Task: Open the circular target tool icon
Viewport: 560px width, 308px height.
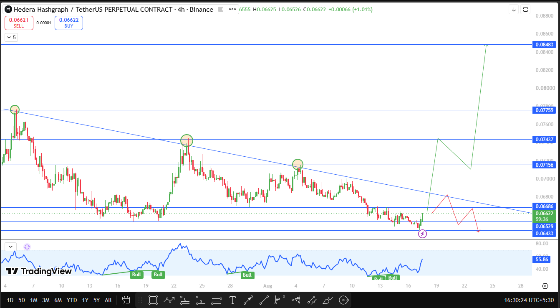Action: (343, 300)
